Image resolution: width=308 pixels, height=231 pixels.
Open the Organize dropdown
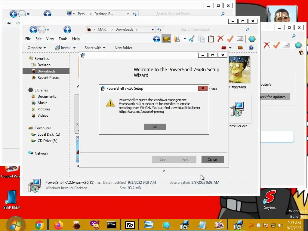click(37, 48)
